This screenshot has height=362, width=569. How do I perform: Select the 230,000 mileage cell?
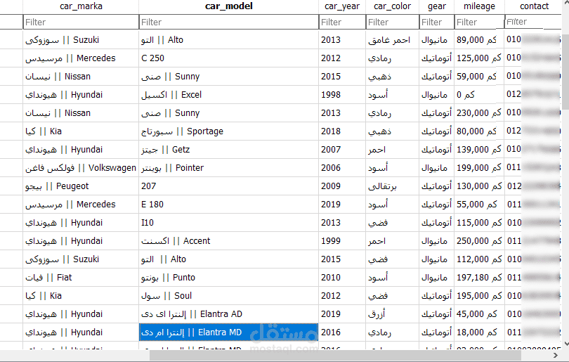click(x=479, y=113)
